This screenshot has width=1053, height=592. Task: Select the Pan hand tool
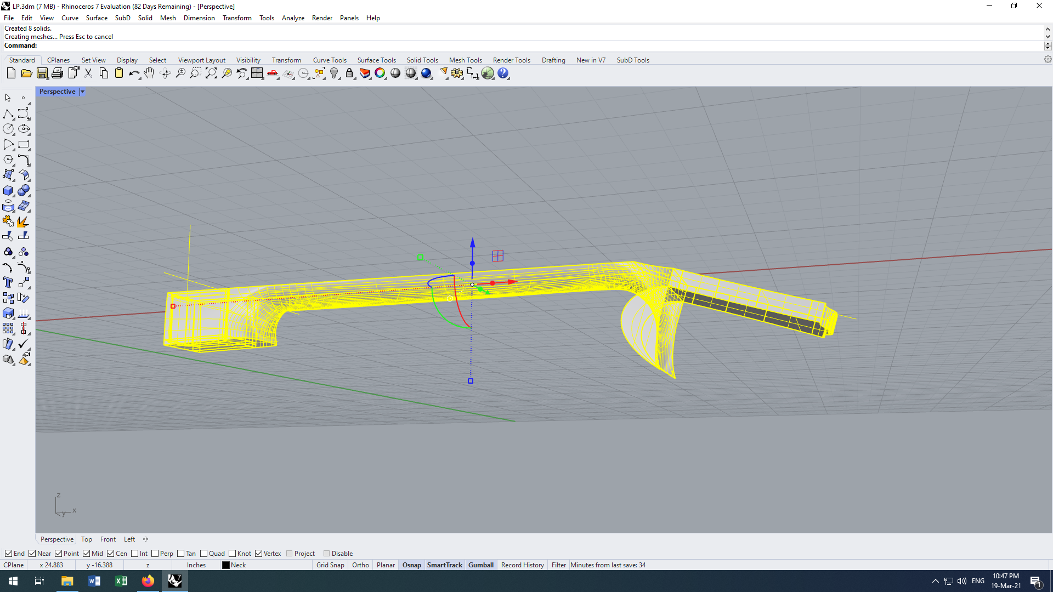click(149, 73)
